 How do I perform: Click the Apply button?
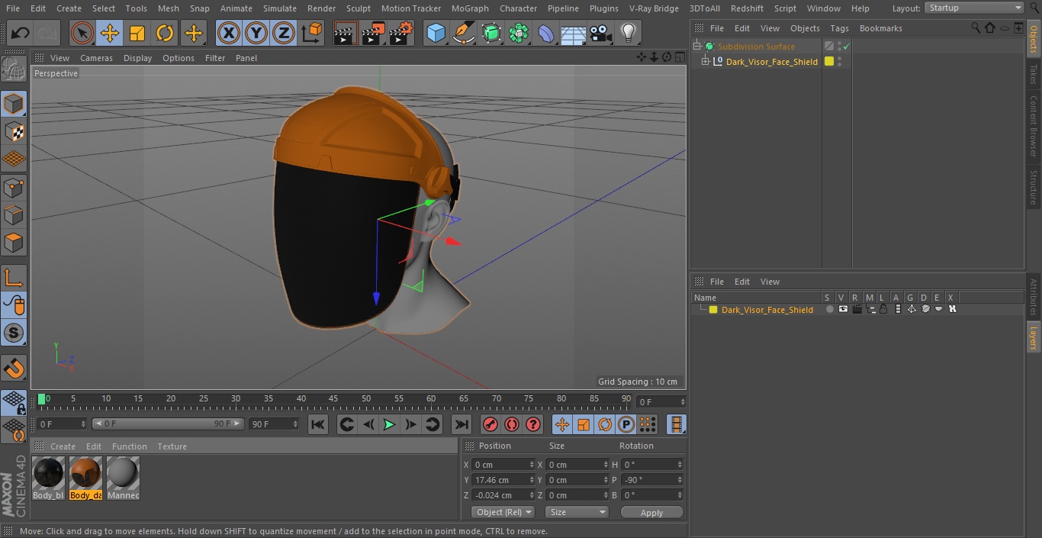[x=651, y=513]
